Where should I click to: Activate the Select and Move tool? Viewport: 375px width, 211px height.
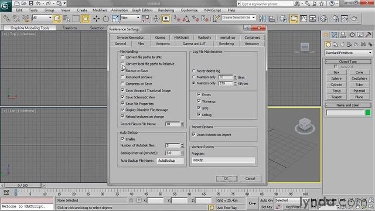[x=96, y=19]
